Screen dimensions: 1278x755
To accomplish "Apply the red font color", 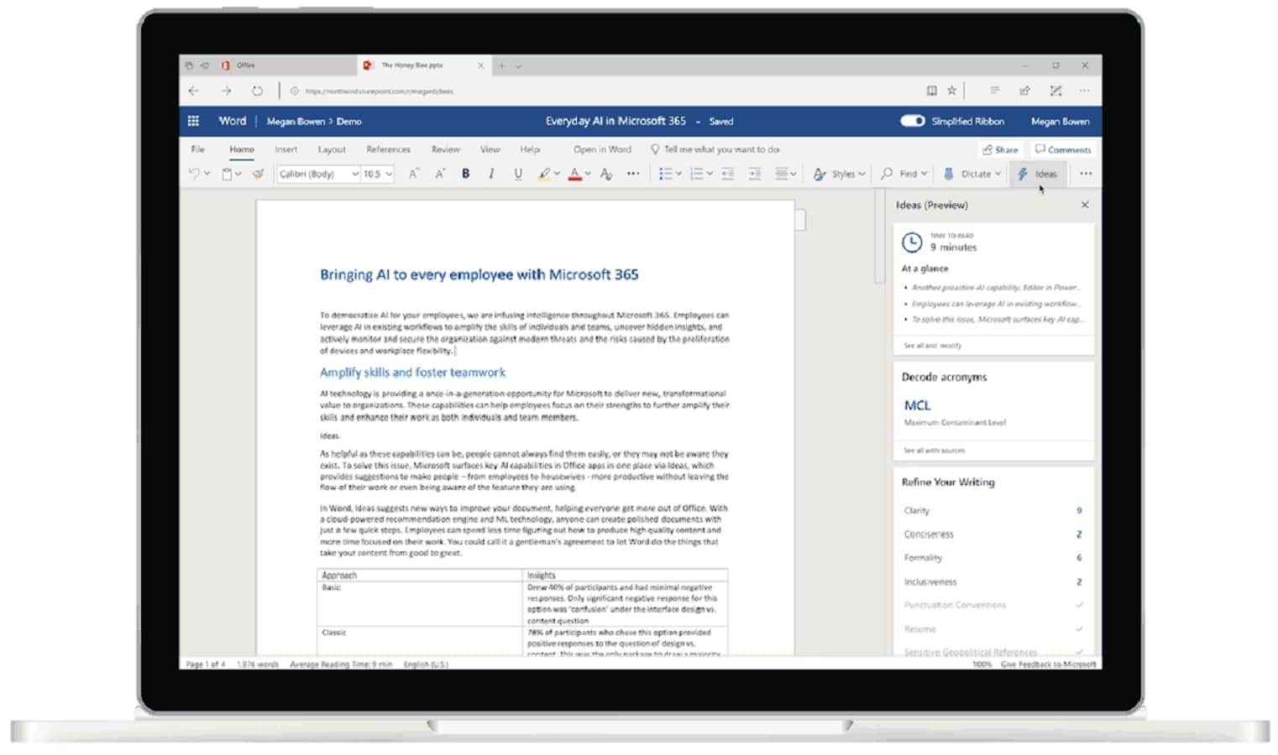I will pyautogui.click(x=575, y=174).
